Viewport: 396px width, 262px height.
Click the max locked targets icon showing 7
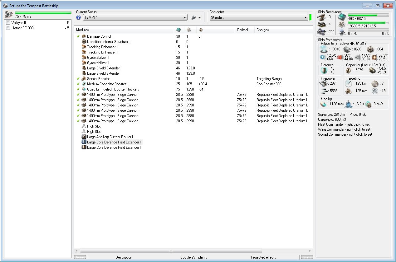point(375,83)
